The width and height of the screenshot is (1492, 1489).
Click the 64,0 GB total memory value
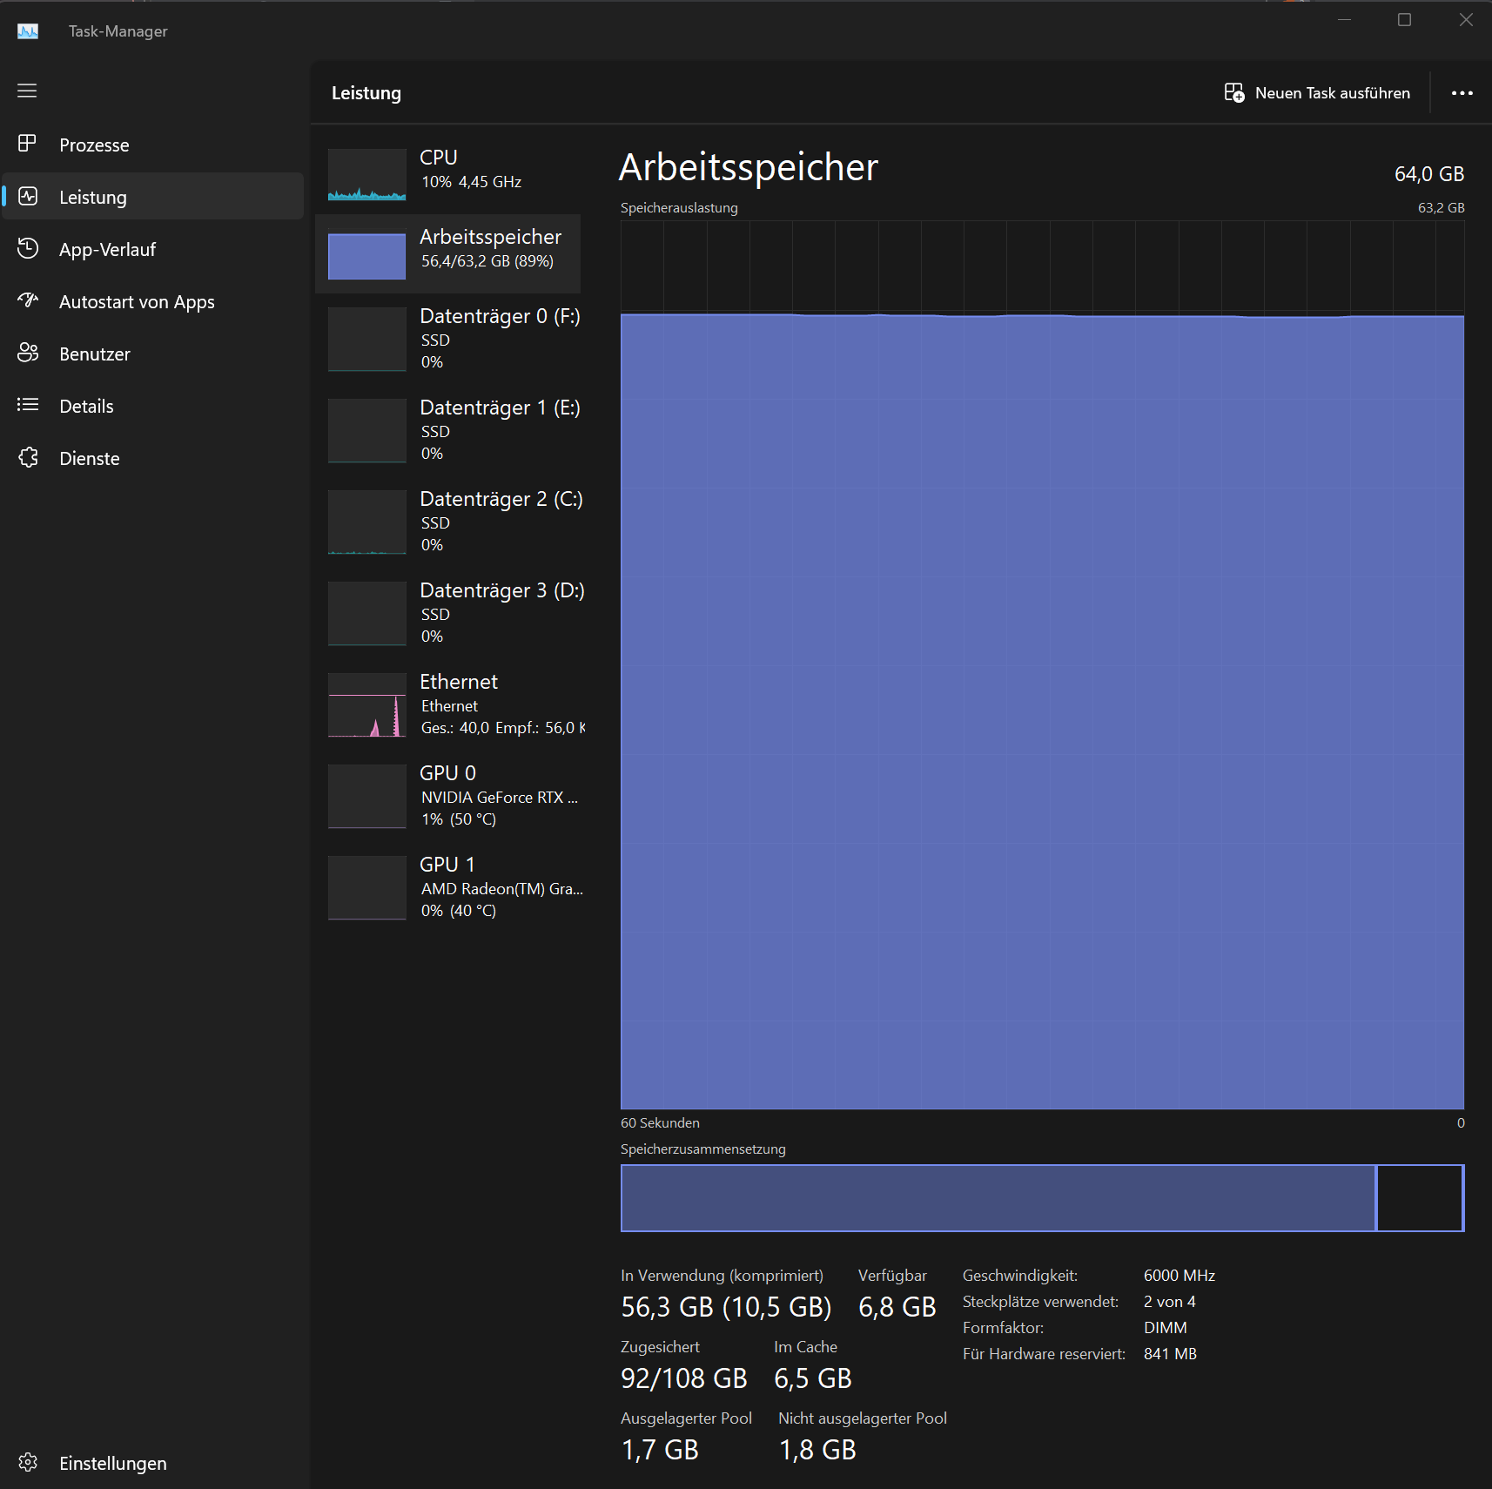1429,174
